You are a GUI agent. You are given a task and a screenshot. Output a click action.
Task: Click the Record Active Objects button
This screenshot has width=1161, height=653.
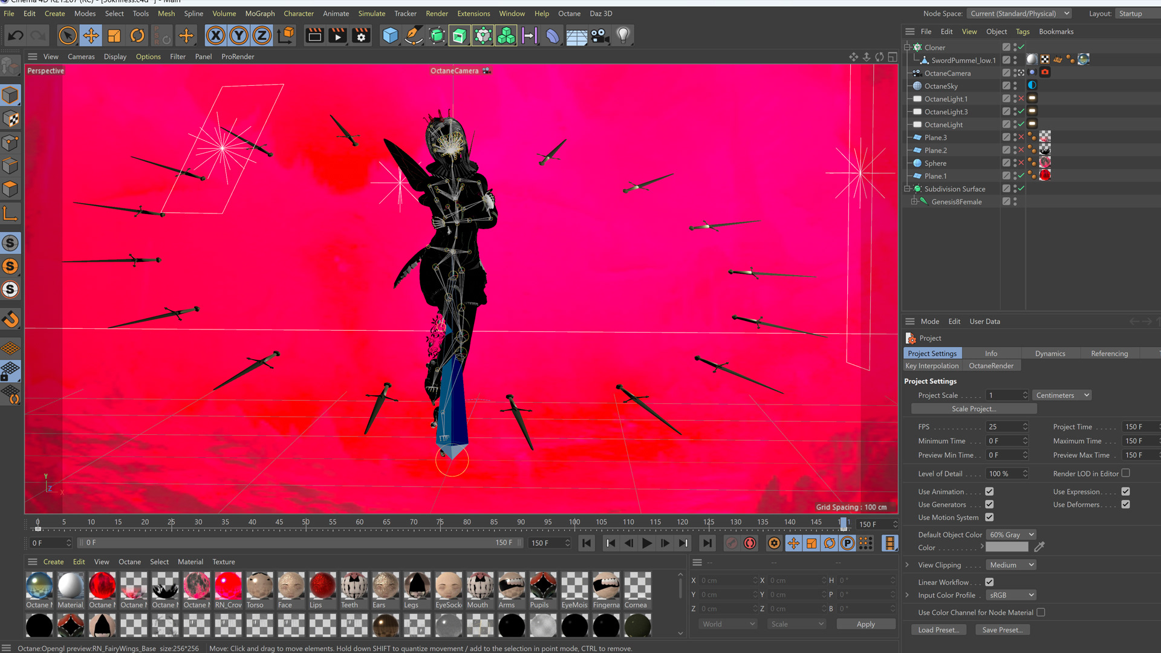(x=732, y=543)
